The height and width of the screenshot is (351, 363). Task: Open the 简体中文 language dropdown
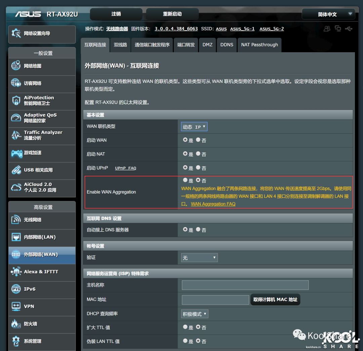(328, 14)
